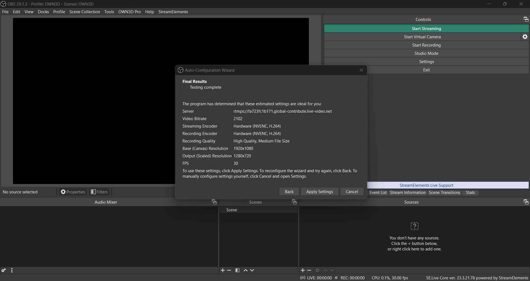Open Virtual Camera settings gear icon

pyautogui.click(x=525, y=37)
